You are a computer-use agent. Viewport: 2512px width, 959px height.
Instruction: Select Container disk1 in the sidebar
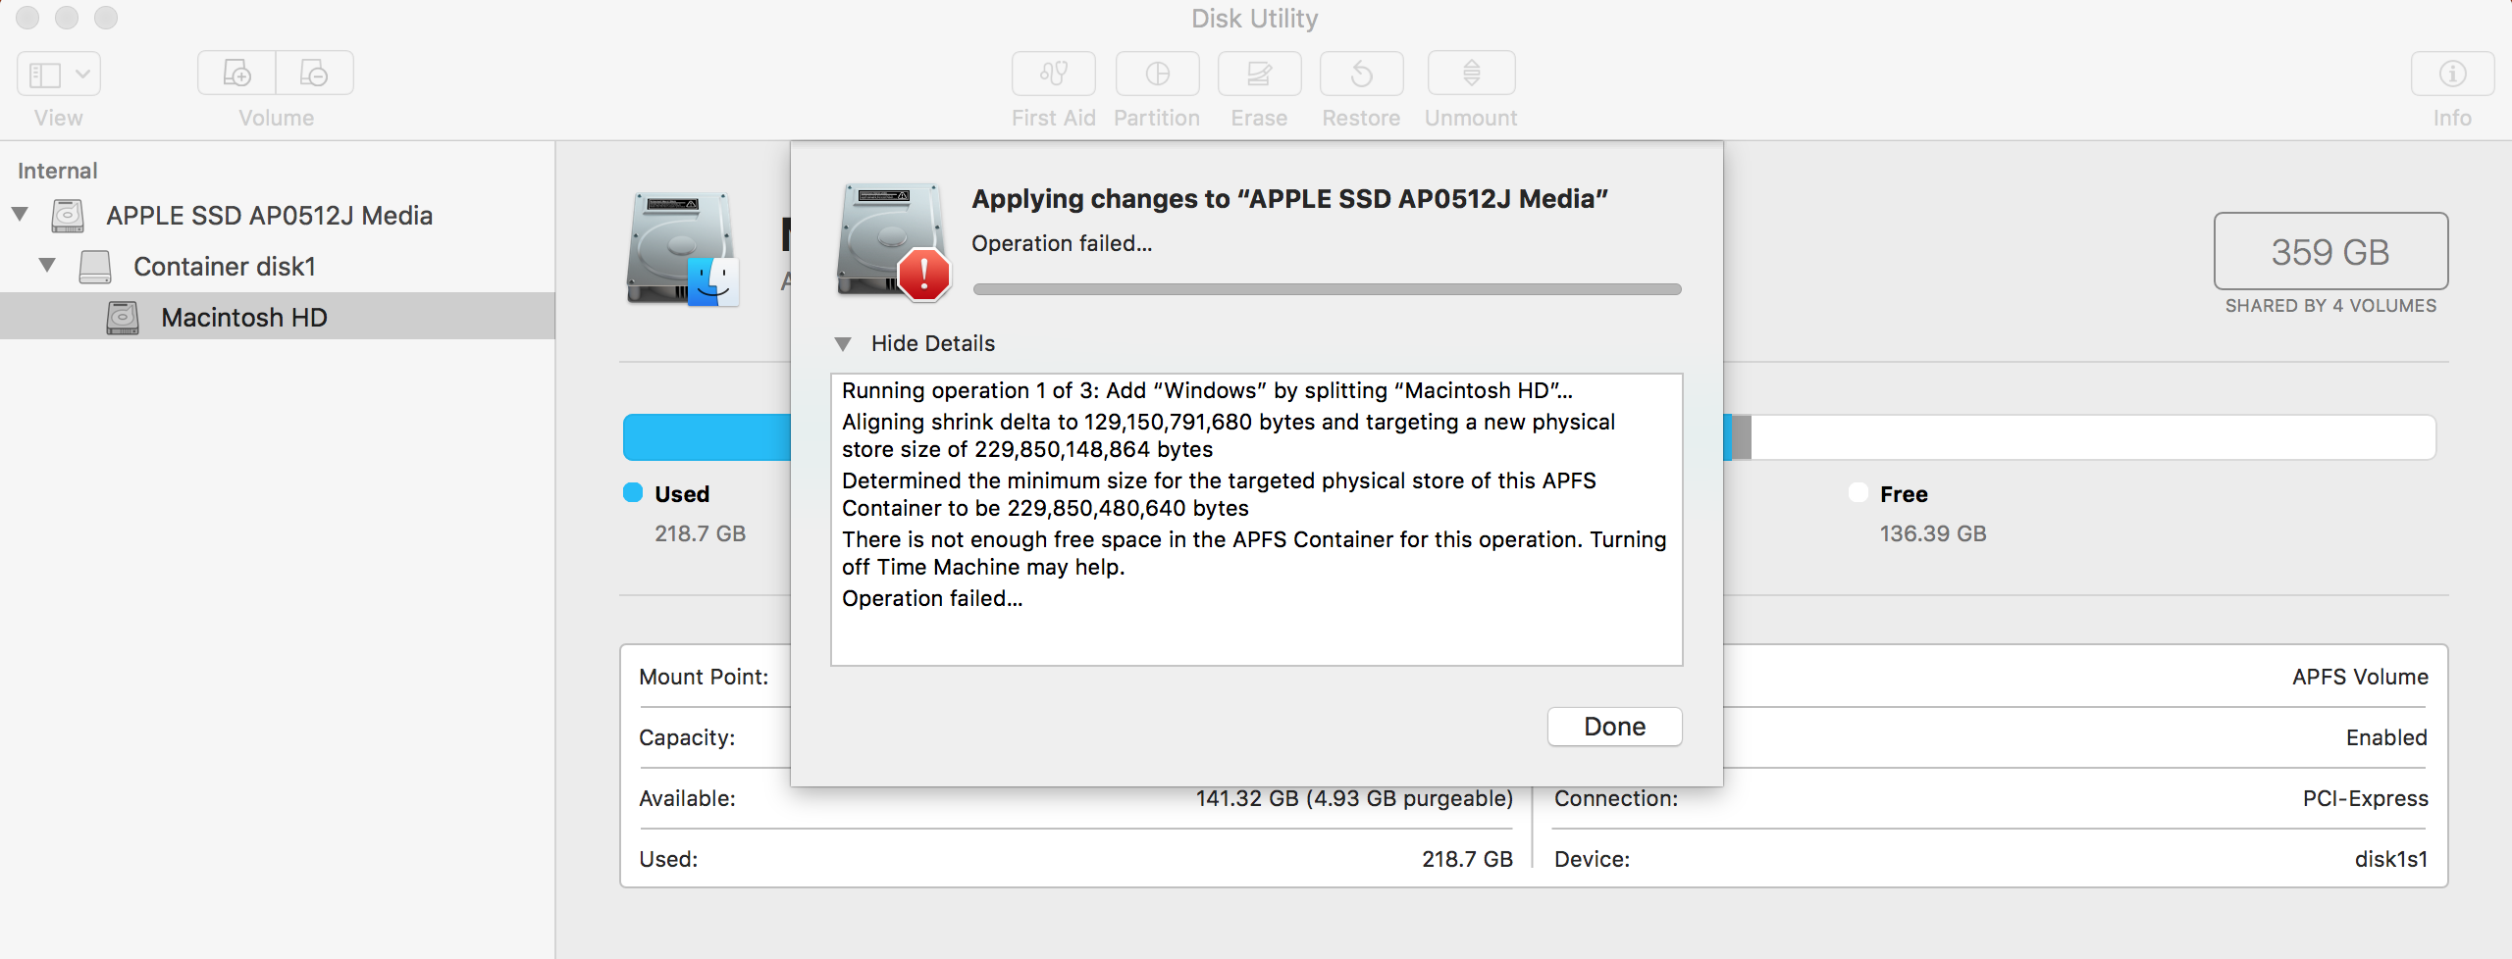tap(225, 267)
